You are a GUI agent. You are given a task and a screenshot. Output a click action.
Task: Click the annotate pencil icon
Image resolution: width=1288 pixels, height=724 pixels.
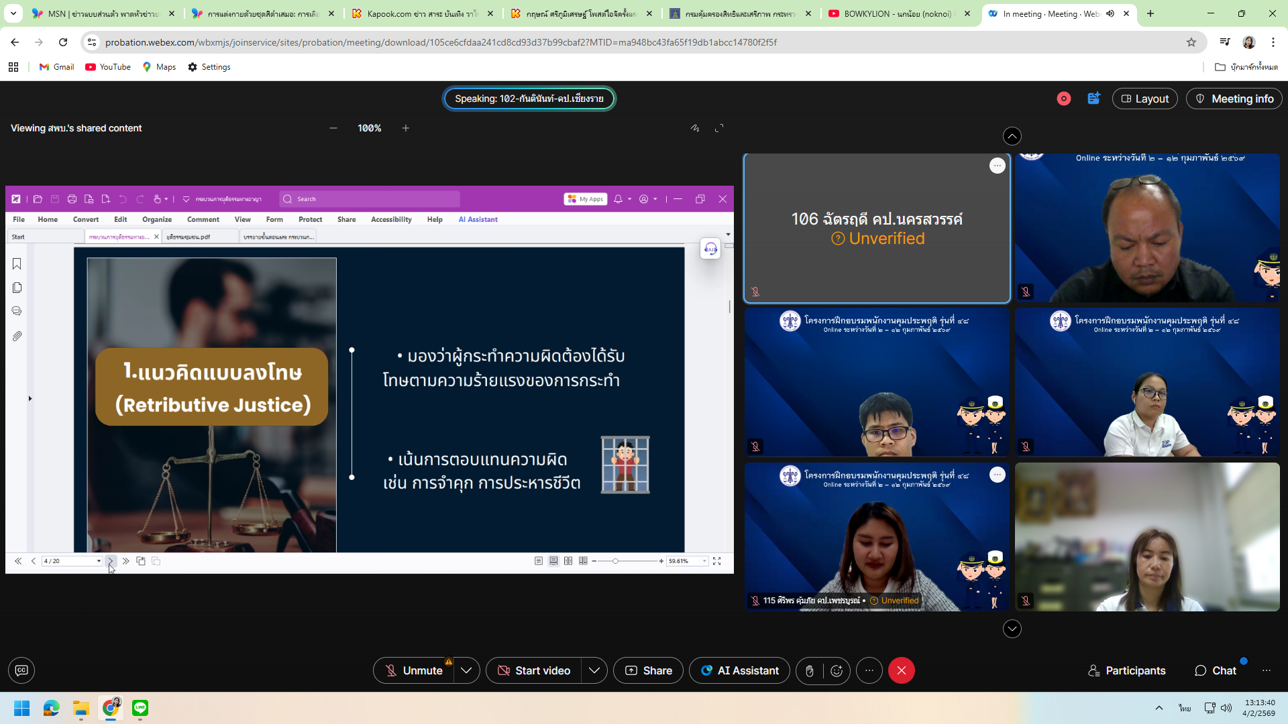[695, 128]
